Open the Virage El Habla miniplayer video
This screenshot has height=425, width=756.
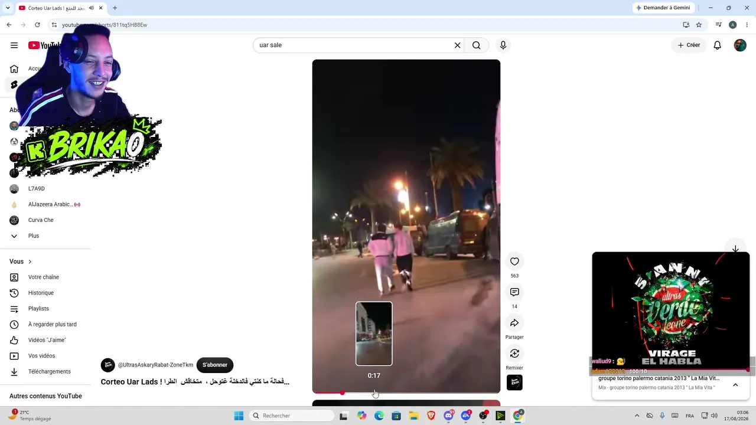(x=671, y=310)
